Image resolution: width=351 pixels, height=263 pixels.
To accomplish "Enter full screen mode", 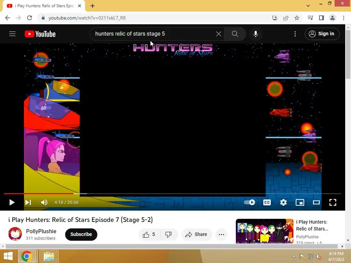I will tap(333, 202).
